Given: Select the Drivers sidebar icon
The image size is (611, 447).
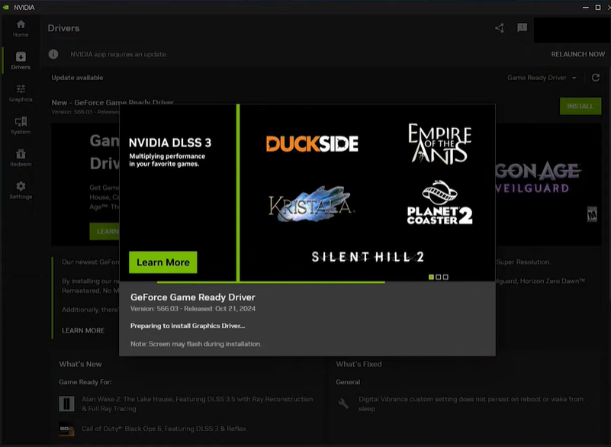Looking at the screenshot, I should point(21,57).
